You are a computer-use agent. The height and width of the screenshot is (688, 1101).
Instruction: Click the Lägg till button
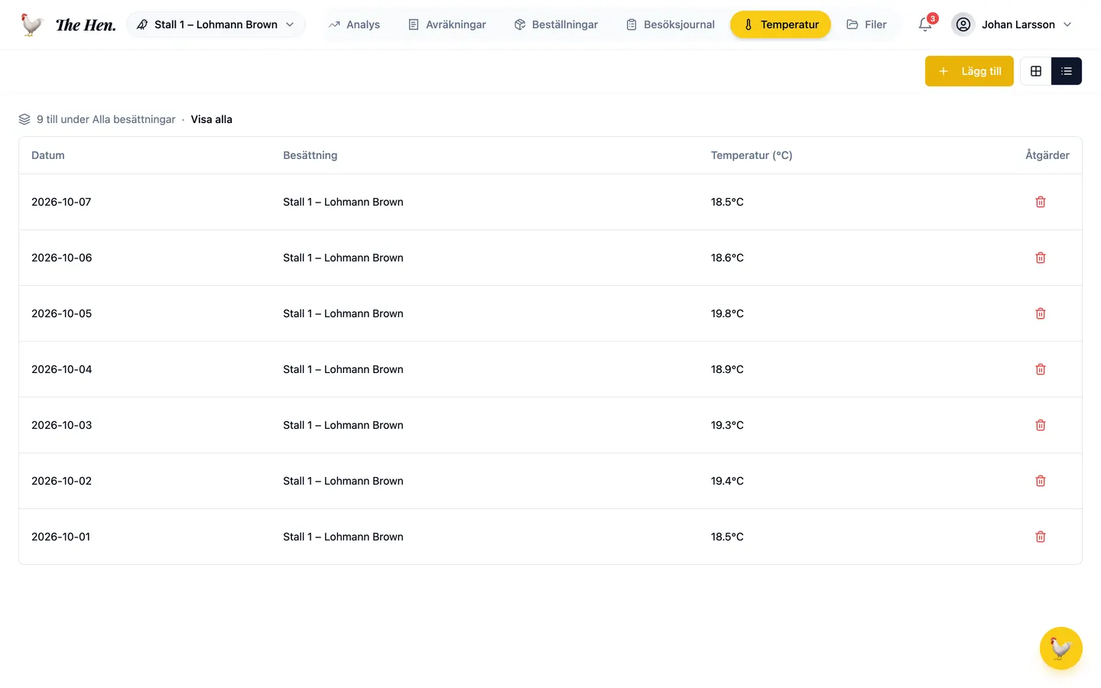pyautogui.click(x=969, y=71)
